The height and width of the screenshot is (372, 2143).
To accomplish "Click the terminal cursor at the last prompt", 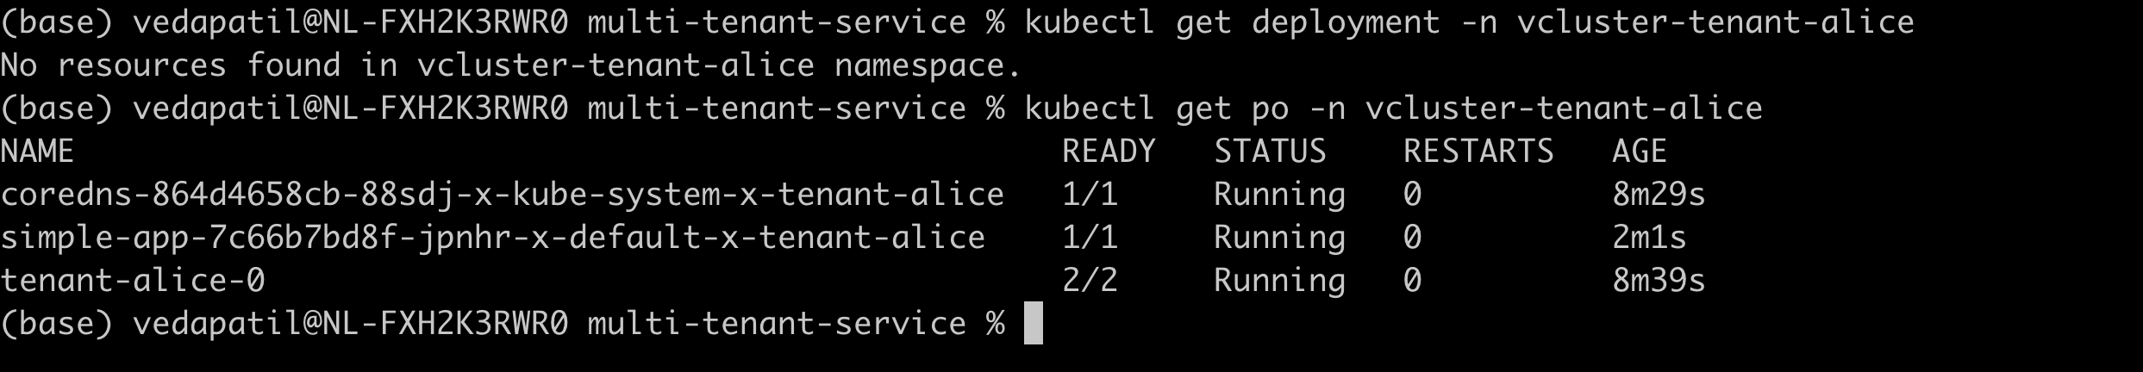I will pos(1033,324).
